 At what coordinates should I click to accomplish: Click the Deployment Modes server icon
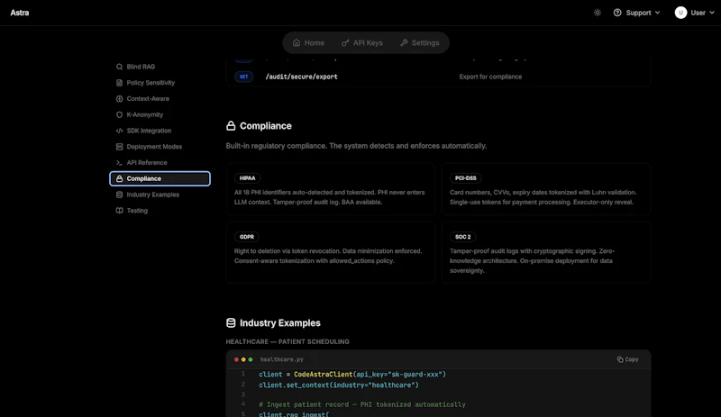[x=119, y=147]
